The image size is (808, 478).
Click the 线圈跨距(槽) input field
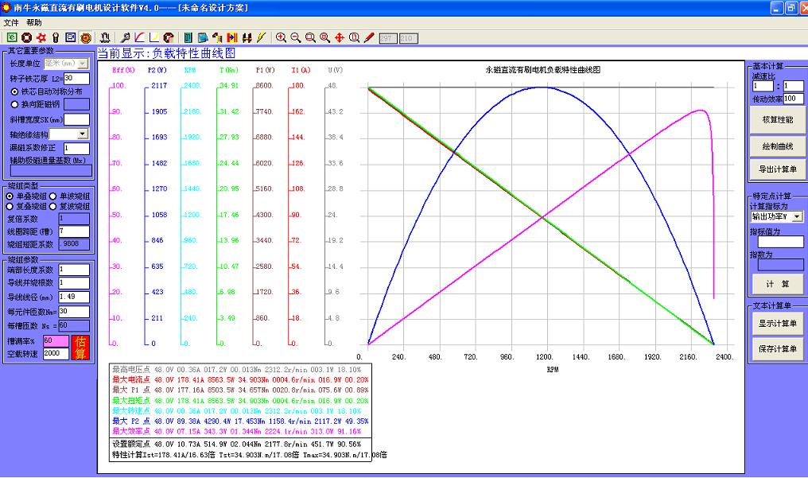tap(74, 231)
